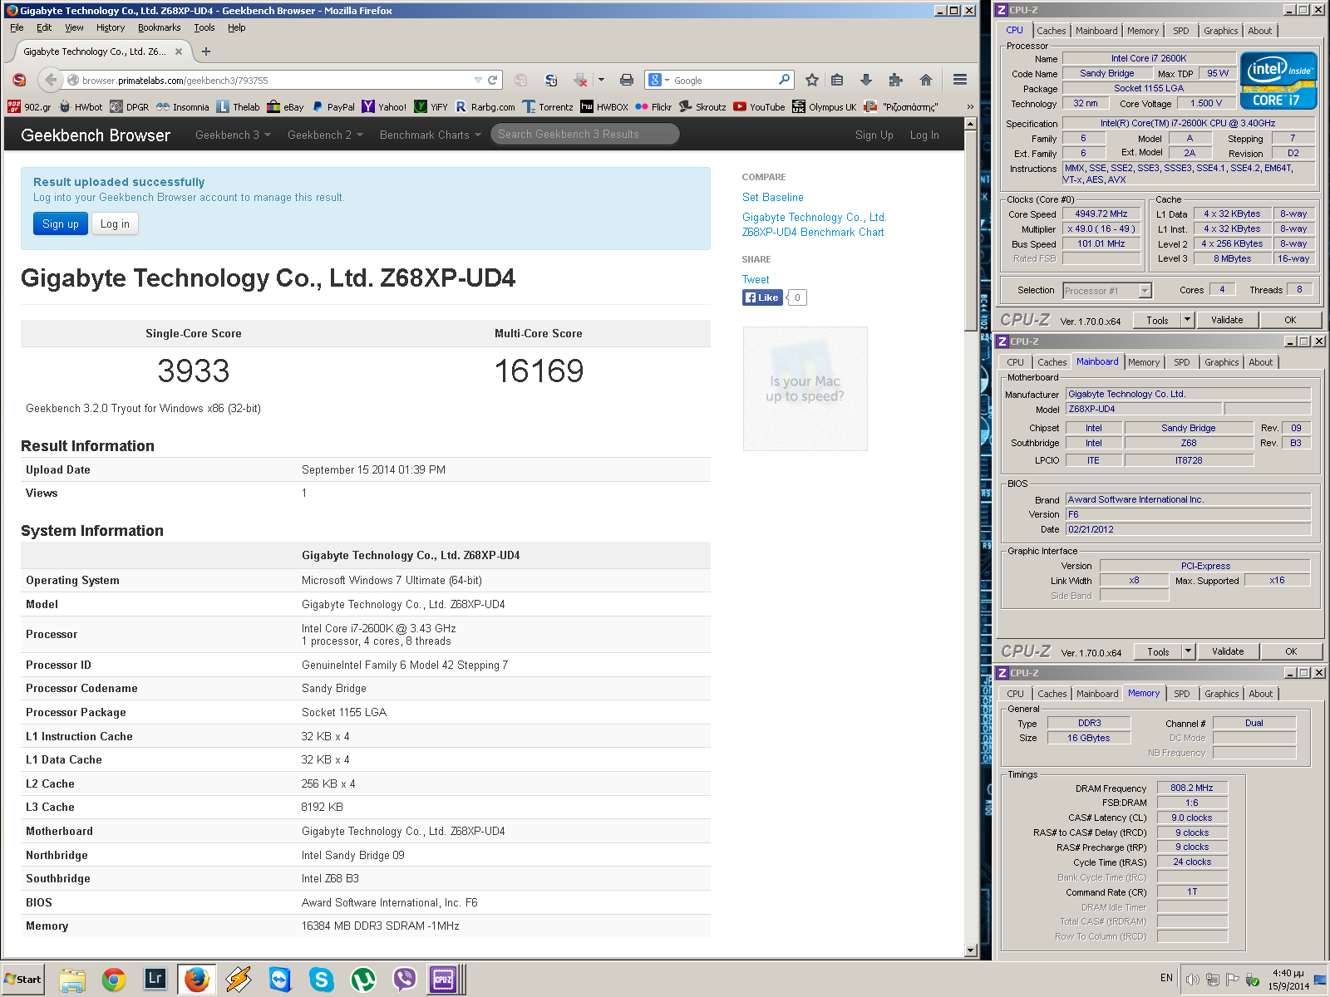The width and height of the screenshot is (1330, 997).
Task: Run search with magnifier icon in Google box
Action: [x=784, y=80]
